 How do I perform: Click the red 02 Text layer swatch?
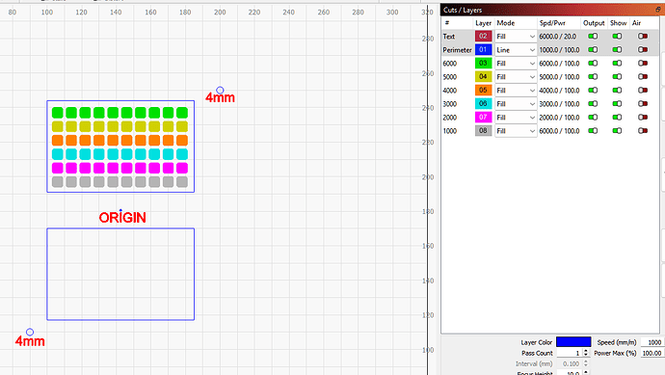pos(483,37)
